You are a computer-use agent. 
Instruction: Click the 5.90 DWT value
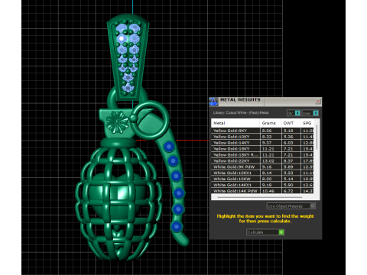[x=288, y=185]
